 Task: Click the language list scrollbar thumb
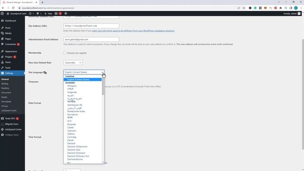click(x=103, y=86)
